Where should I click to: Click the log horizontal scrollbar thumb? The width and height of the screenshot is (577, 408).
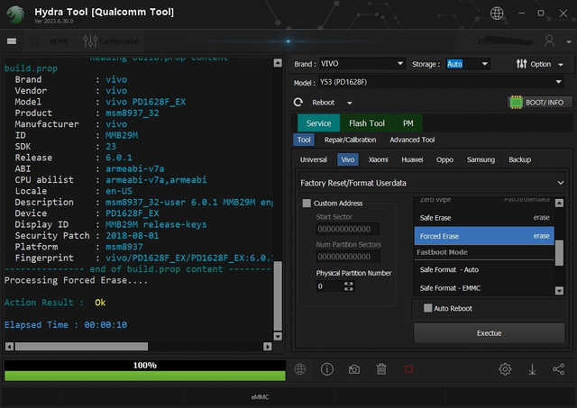click(81, 346)
